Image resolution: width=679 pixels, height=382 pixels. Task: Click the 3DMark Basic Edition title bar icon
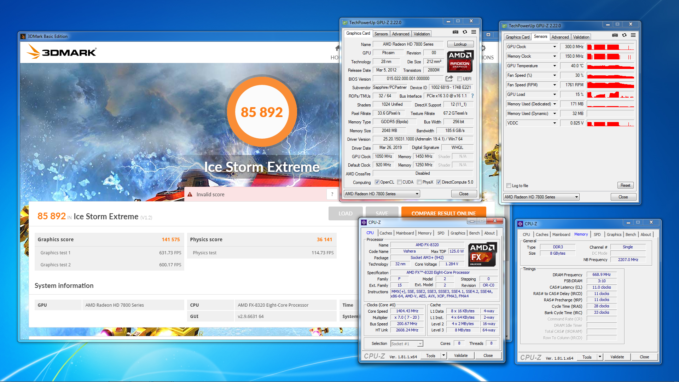[23, 36]
